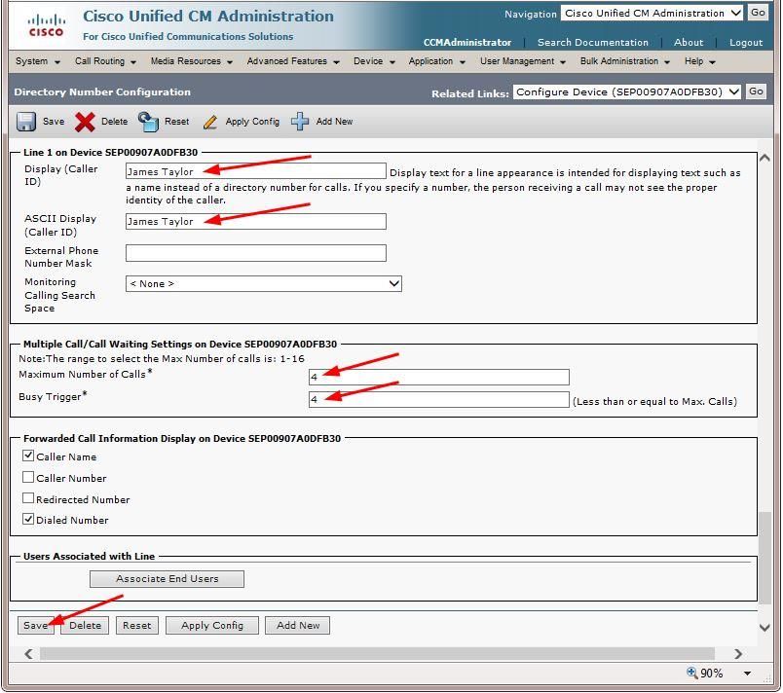Click the bottom Apply Config button

[x=212, y=625]
